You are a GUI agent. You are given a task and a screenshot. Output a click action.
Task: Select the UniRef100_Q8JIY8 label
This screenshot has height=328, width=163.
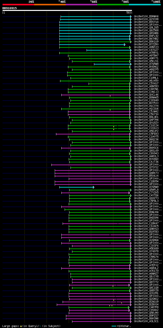pos(146,276)
